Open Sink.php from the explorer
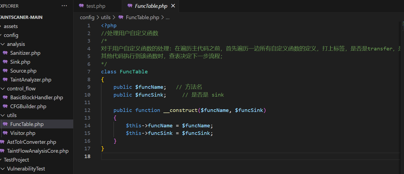The height and width of the screenshot is (174, 404). coord(20,62)
